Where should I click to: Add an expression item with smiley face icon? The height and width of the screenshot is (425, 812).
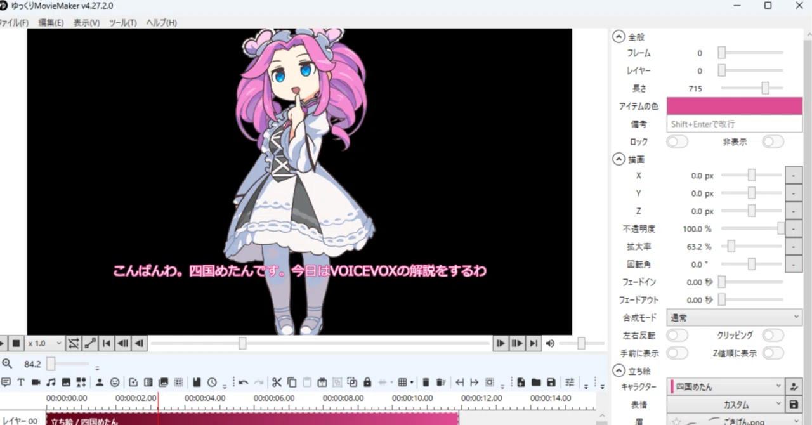pos(115,383)
